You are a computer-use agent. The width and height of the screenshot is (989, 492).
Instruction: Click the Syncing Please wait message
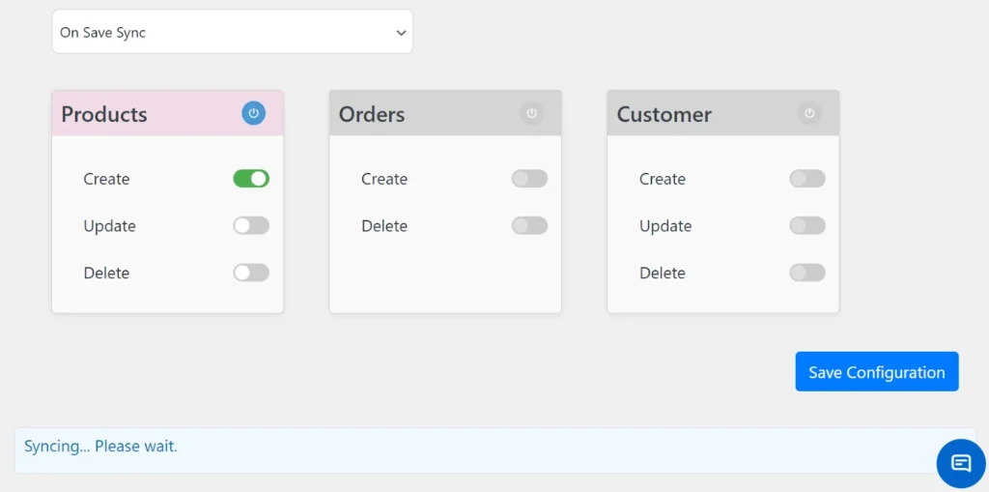[100, 447]
